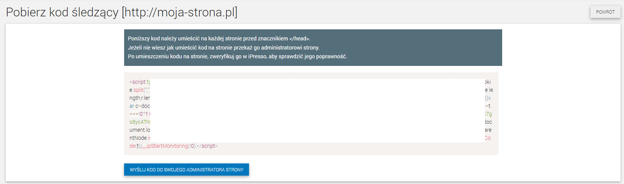This screenshot has height=184, width=624.
Task: Click the opening <script tag in code
Action: coord(137,82)
